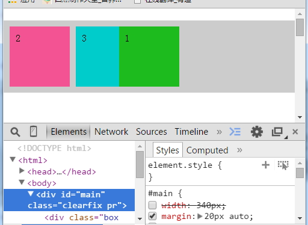This screenshot has height=225, width=308.
Task: Expand the head node
Action: [22, 171]
